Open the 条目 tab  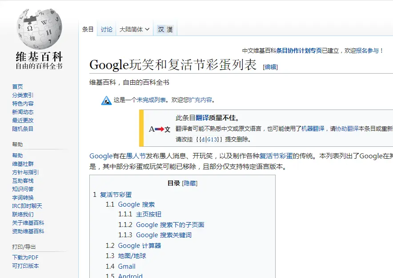coord(88,30)
